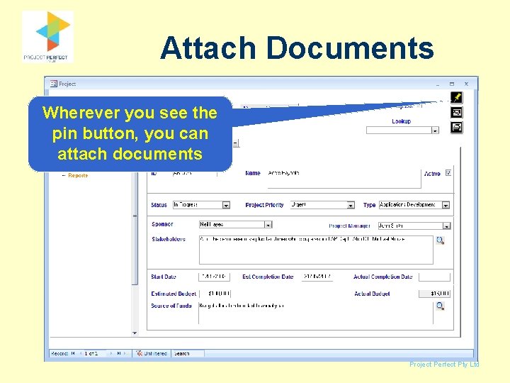Click the navigation pane vertical scrollbar
The image size is (510, 383).
point(135,228)
